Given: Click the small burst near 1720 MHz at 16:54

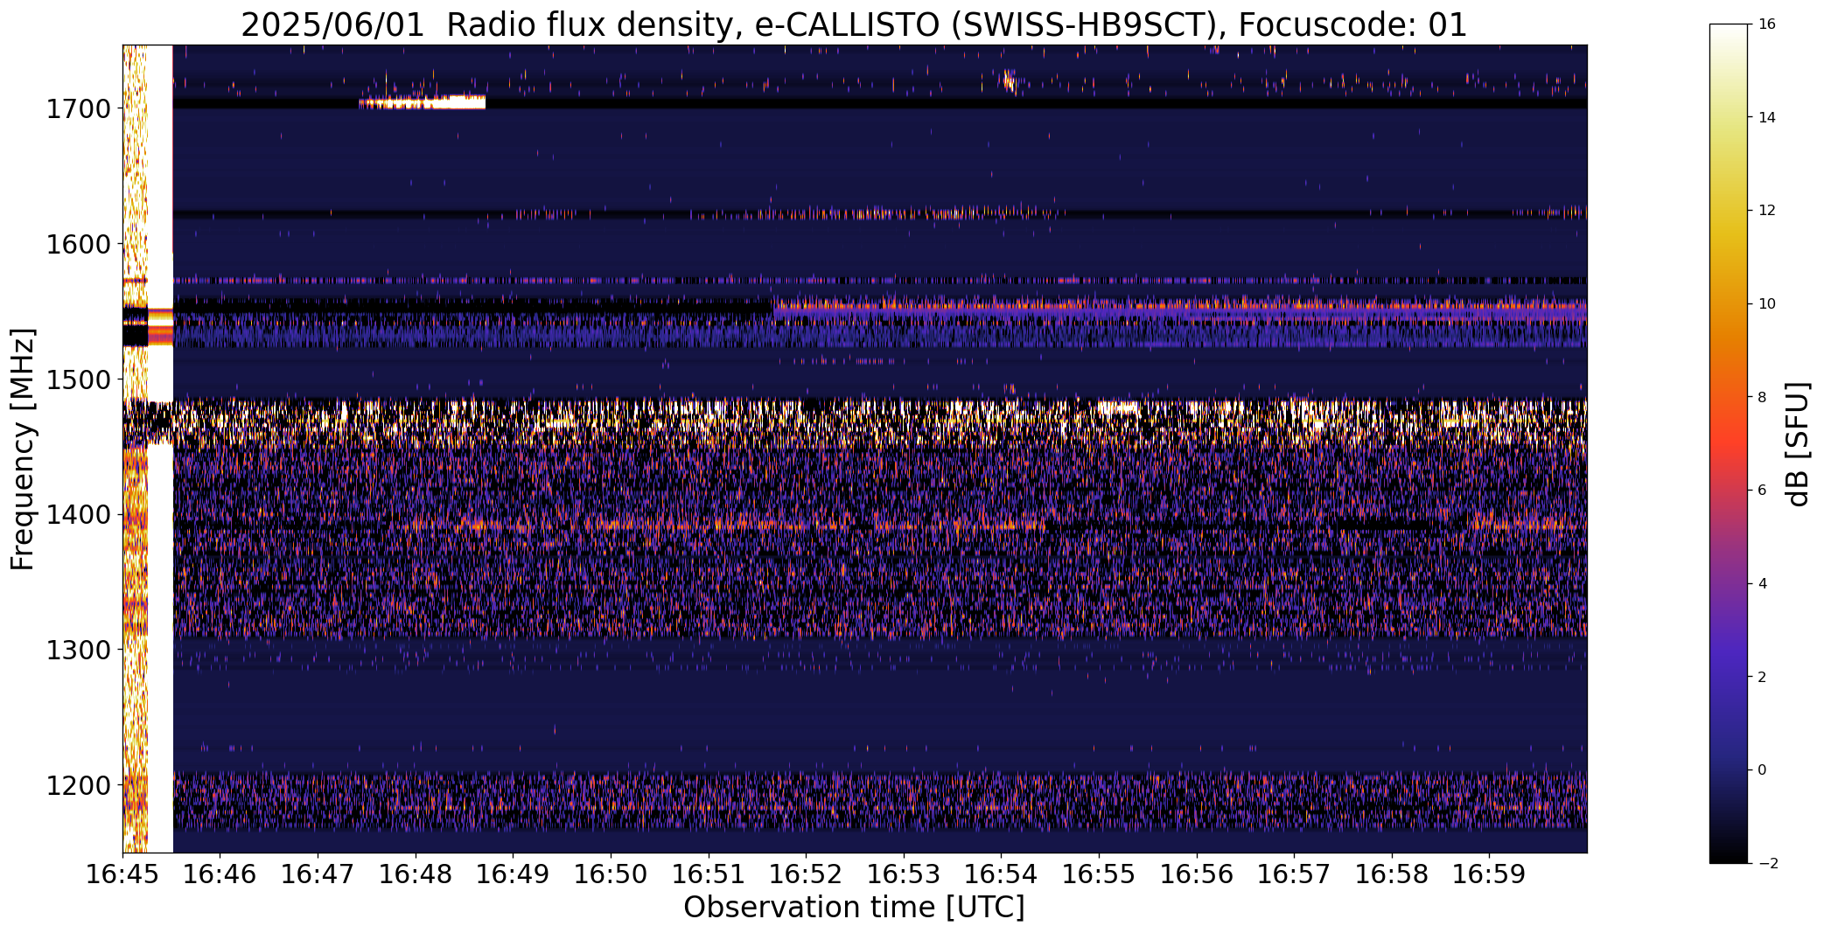Looking at the screenshot, I should 1010,81.
